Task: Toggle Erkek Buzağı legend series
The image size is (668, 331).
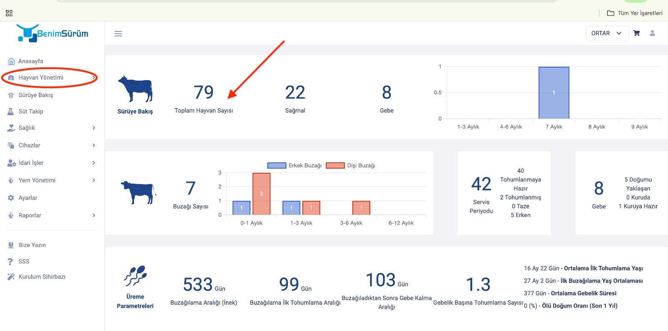Action: [294, 165]
